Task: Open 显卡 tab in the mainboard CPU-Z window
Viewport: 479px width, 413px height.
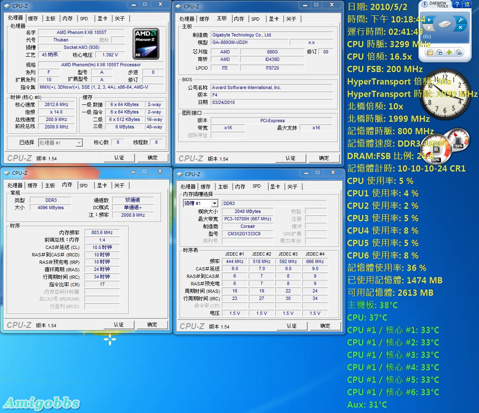Action: [274, 19]
